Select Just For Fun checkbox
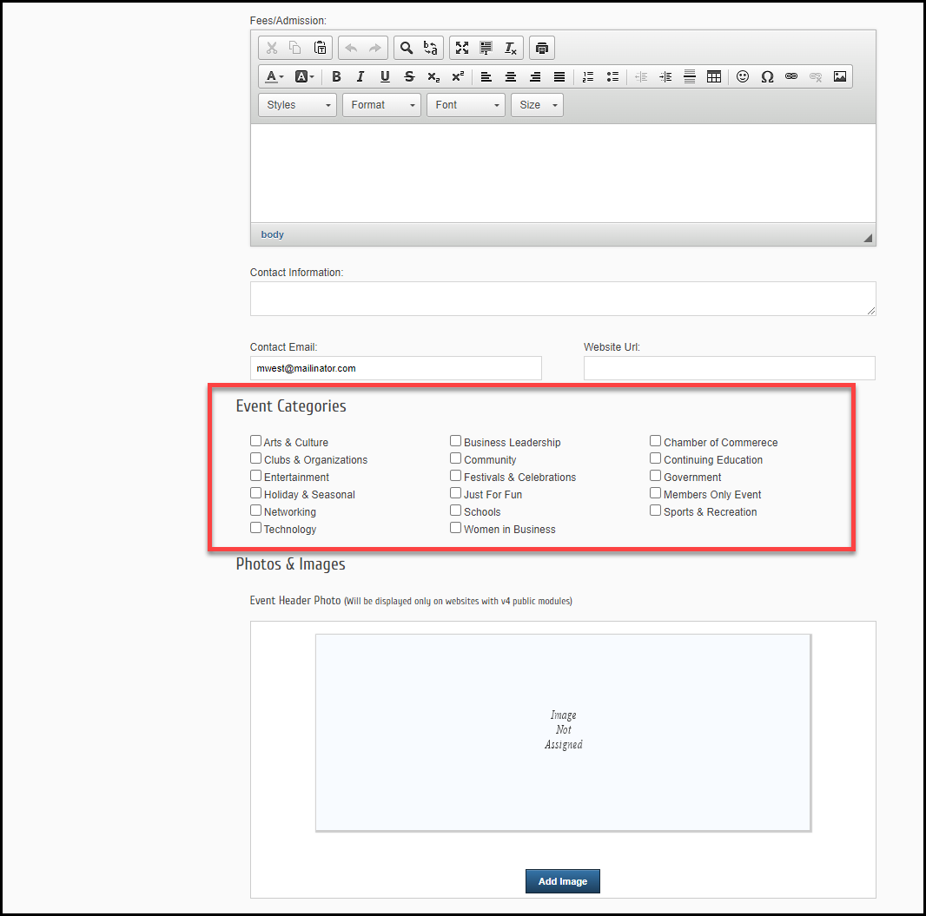The image size is (926, 916). coord(455,493)
